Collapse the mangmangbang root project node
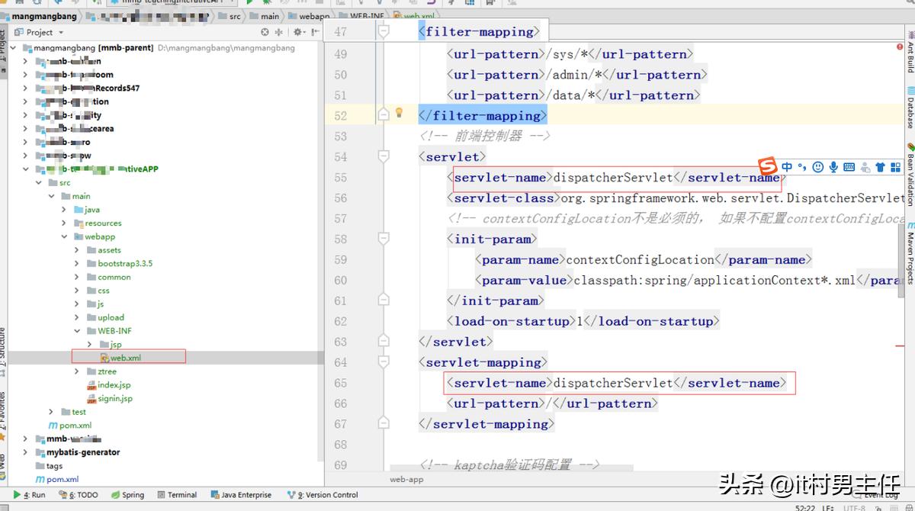The width and height of the screenshot is (915, 511). coord(14,48)
